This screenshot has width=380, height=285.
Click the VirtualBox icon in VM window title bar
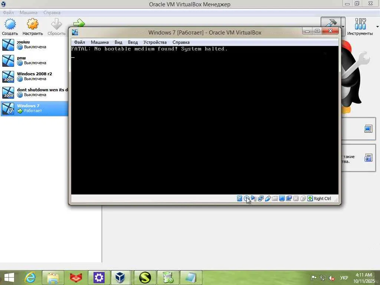(x=75, y=32)
